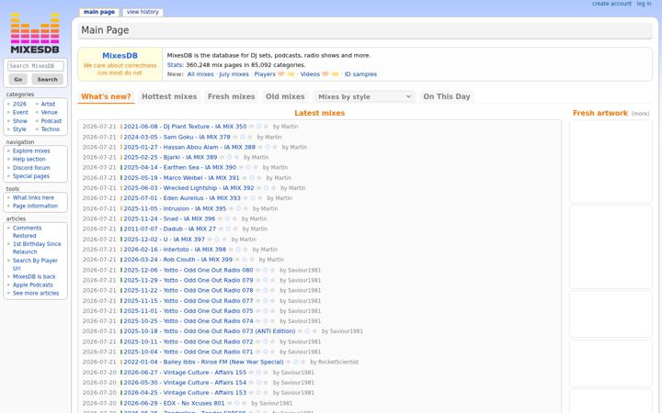Open the Show category link
The width and height of the screenshot is (662, 413).
[20, 121]
